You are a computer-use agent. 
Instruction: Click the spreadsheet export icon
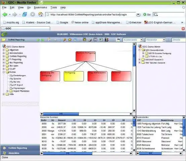coord(101,40)
